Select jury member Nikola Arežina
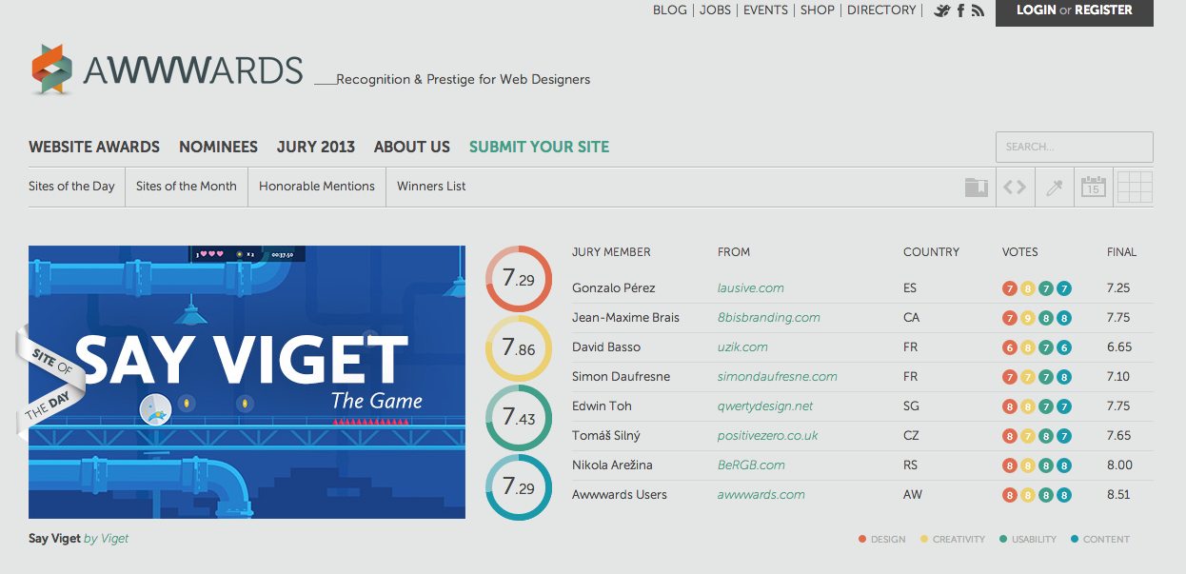Image resolution: width=1186 pixels, height=574 pixels. pos(612,465)
